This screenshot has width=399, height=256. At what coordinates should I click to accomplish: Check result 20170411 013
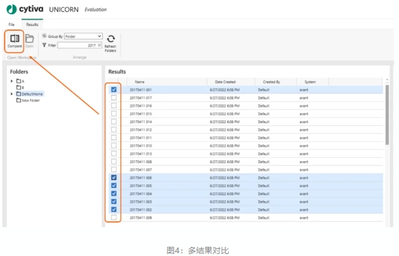tap(114, 154)
